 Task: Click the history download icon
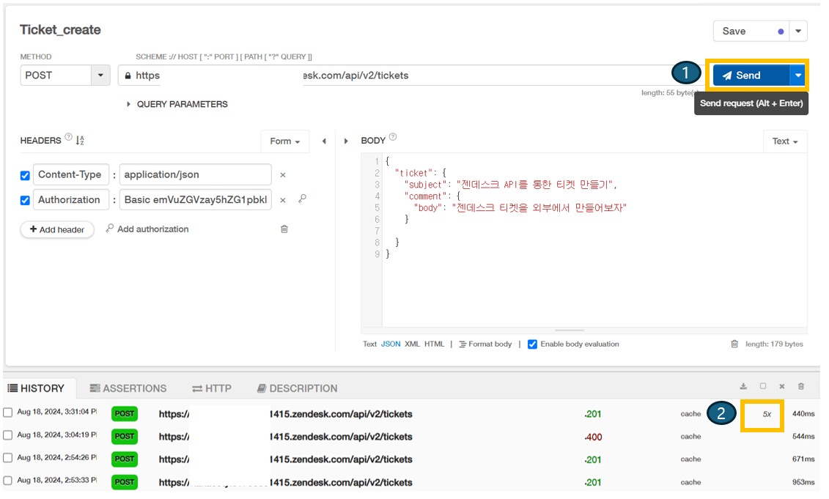[743, 386]
